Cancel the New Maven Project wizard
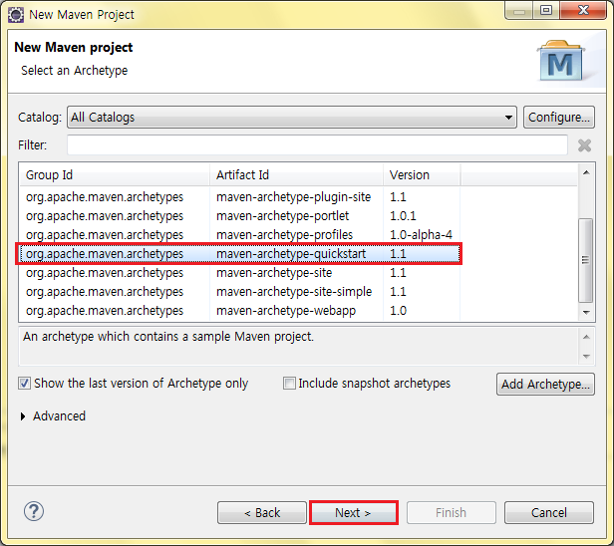Screen dimensions: 614x546 (x=549, y=512)
